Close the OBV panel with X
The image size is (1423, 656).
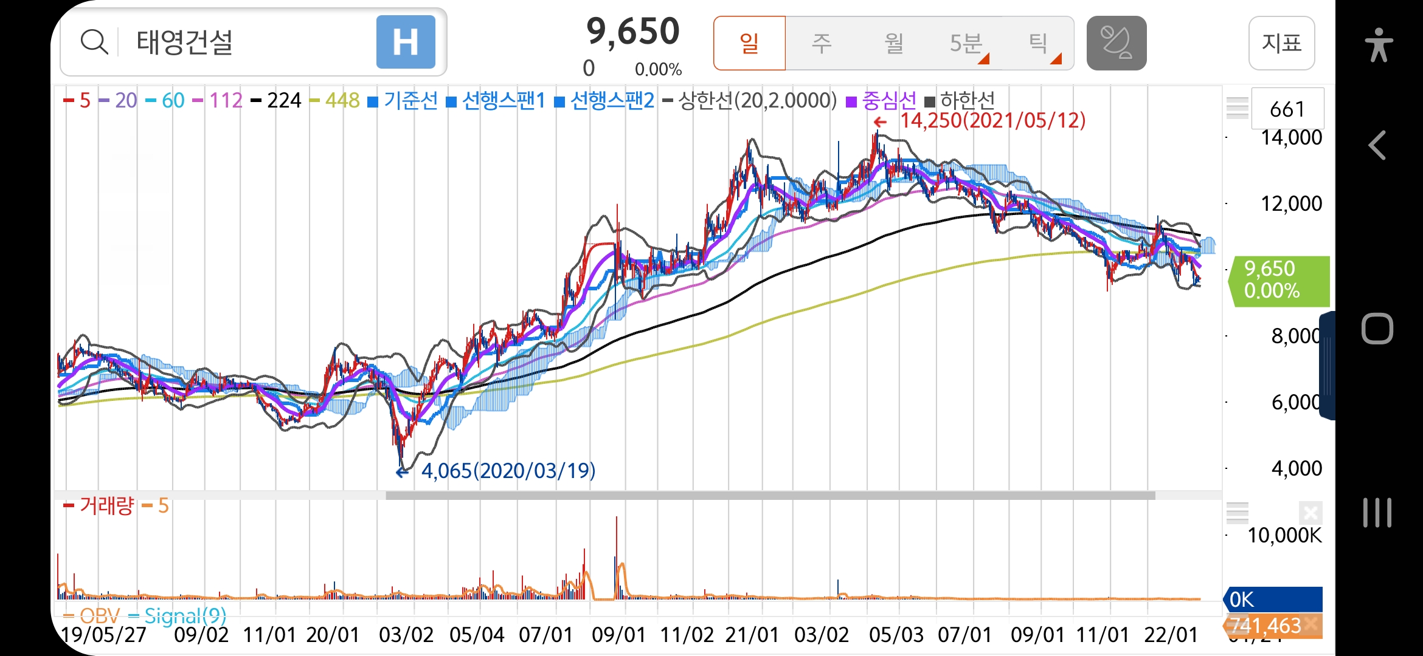(1312, 624)
